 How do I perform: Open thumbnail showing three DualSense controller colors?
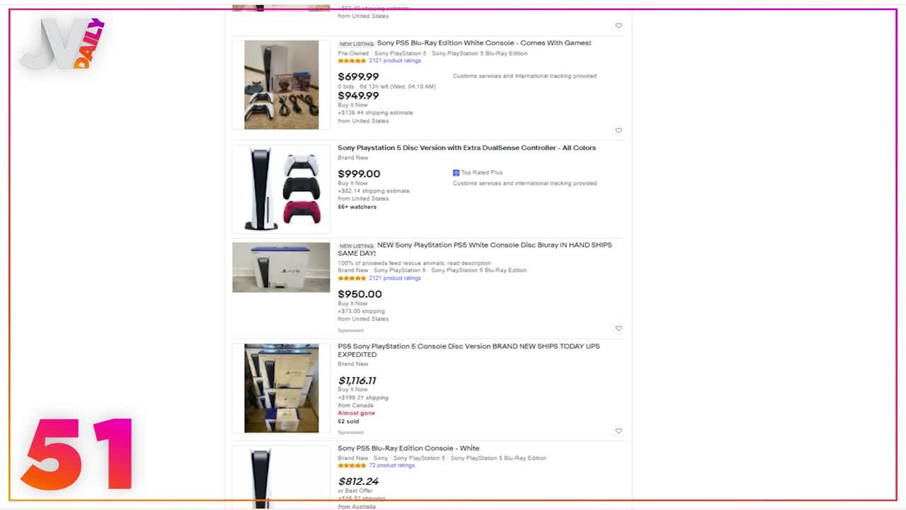point(281,189)
